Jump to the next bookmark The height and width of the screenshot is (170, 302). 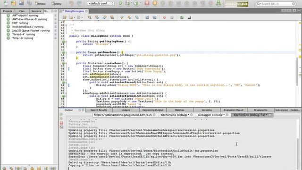(129, 17)
